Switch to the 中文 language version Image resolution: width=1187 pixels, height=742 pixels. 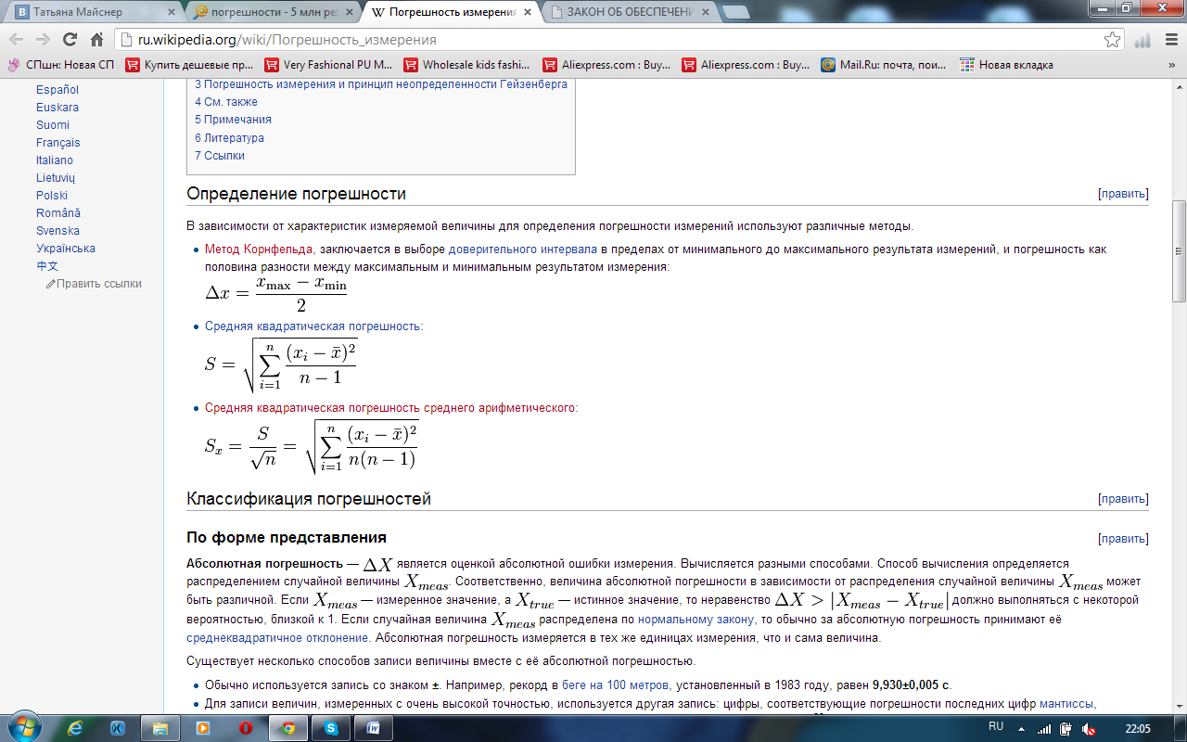[47, 266]
